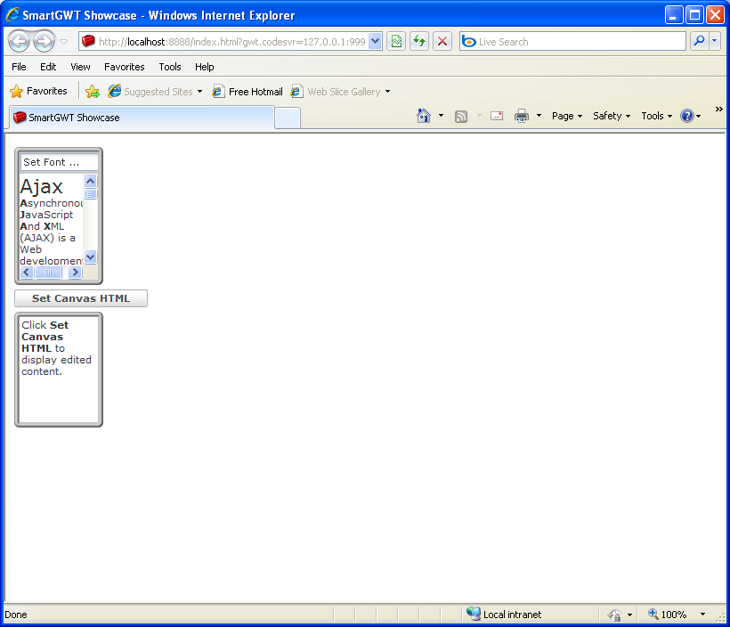Image resolution: width=730 pixels, height=627 pixels.
Task: Expand Suggested Sites dropdown arrow
Action: tap(199, 92)
